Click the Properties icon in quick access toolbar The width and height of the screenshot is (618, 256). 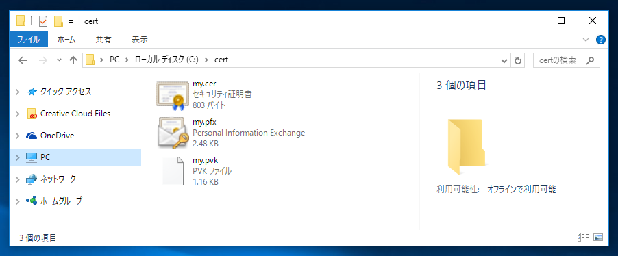pos(43,21)
